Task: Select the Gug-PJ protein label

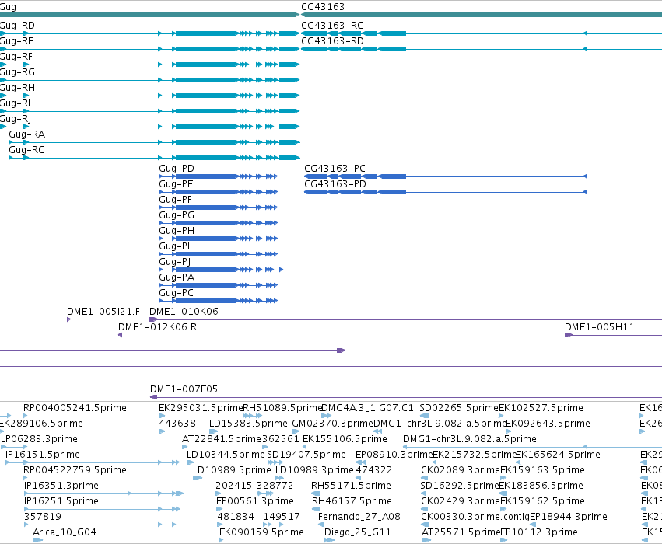Action: pyautogui.click(x=175, y=263)
